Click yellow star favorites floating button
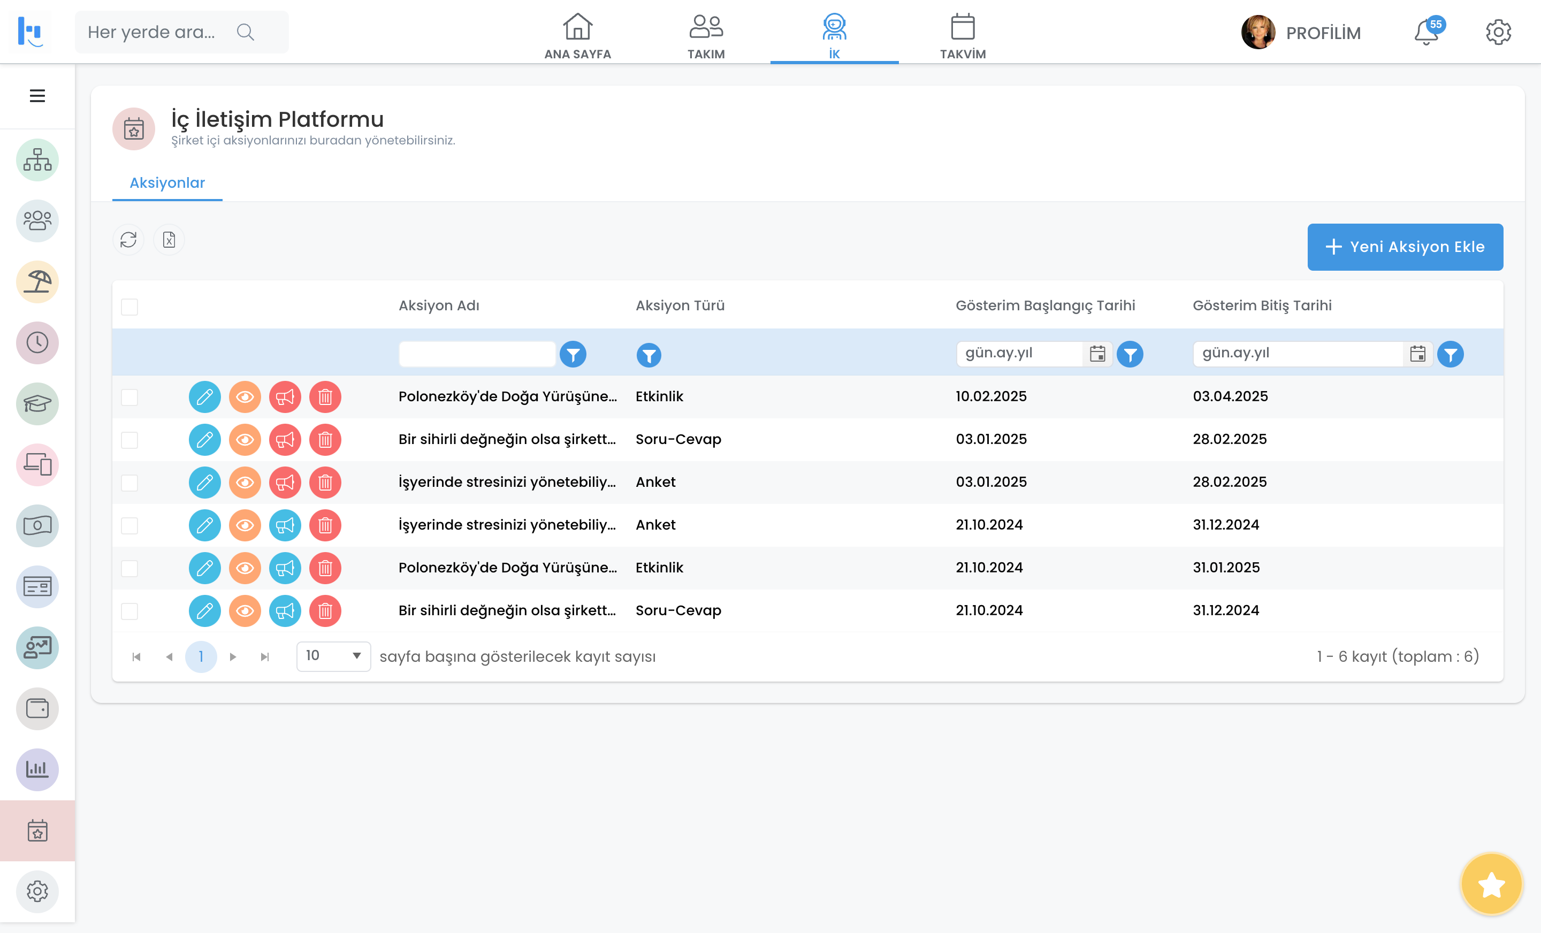The width and height of the screenshot is (1541, 933). coord(1491,884)
